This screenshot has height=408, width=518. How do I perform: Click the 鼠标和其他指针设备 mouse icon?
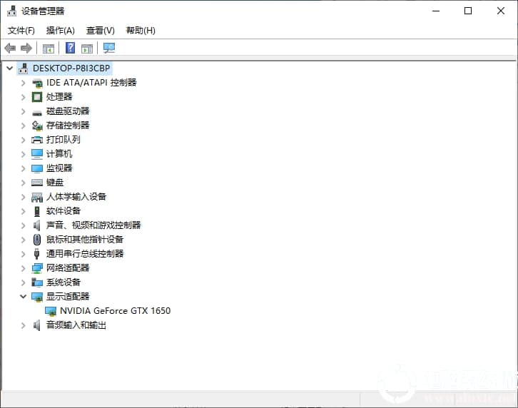37,240
